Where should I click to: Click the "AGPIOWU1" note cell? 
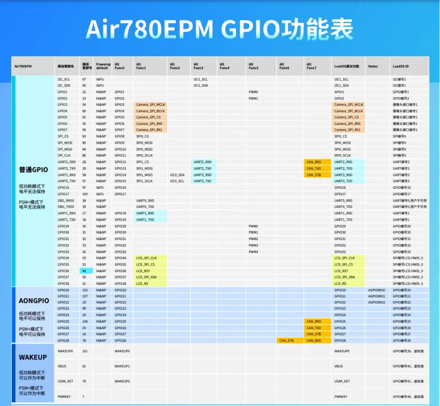point(376,296)
